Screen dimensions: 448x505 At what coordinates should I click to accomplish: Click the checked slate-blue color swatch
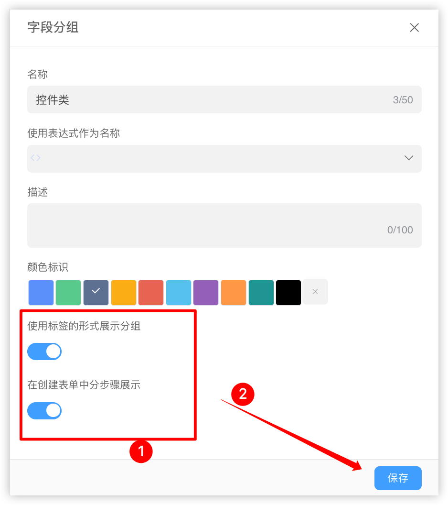96,293
